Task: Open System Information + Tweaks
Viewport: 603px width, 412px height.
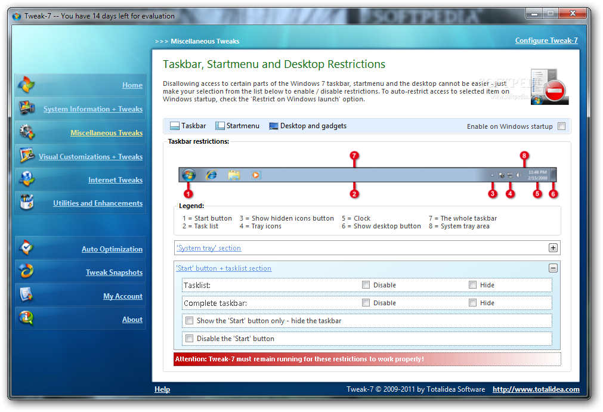Action: click(93, 109)
